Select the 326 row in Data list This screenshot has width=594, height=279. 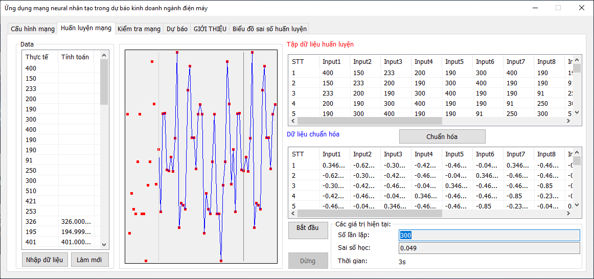(x=61, y=221)
